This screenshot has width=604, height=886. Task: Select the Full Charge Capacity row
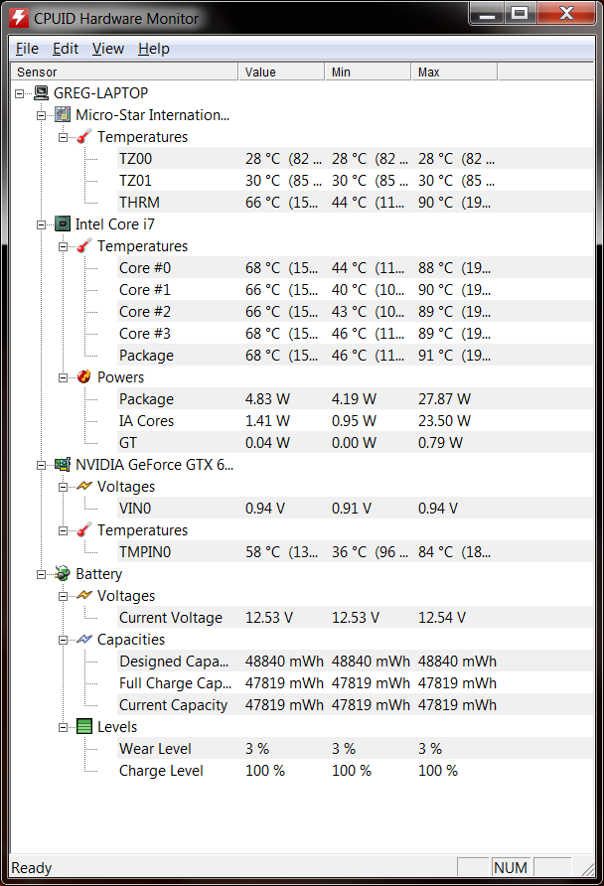356,683
